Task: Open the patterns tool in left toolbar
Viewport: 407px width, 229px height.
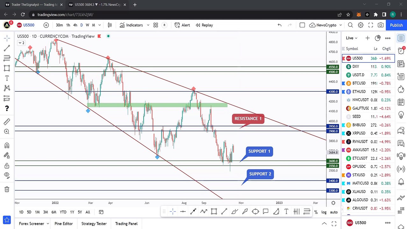Action: click(x=7, y=88)
